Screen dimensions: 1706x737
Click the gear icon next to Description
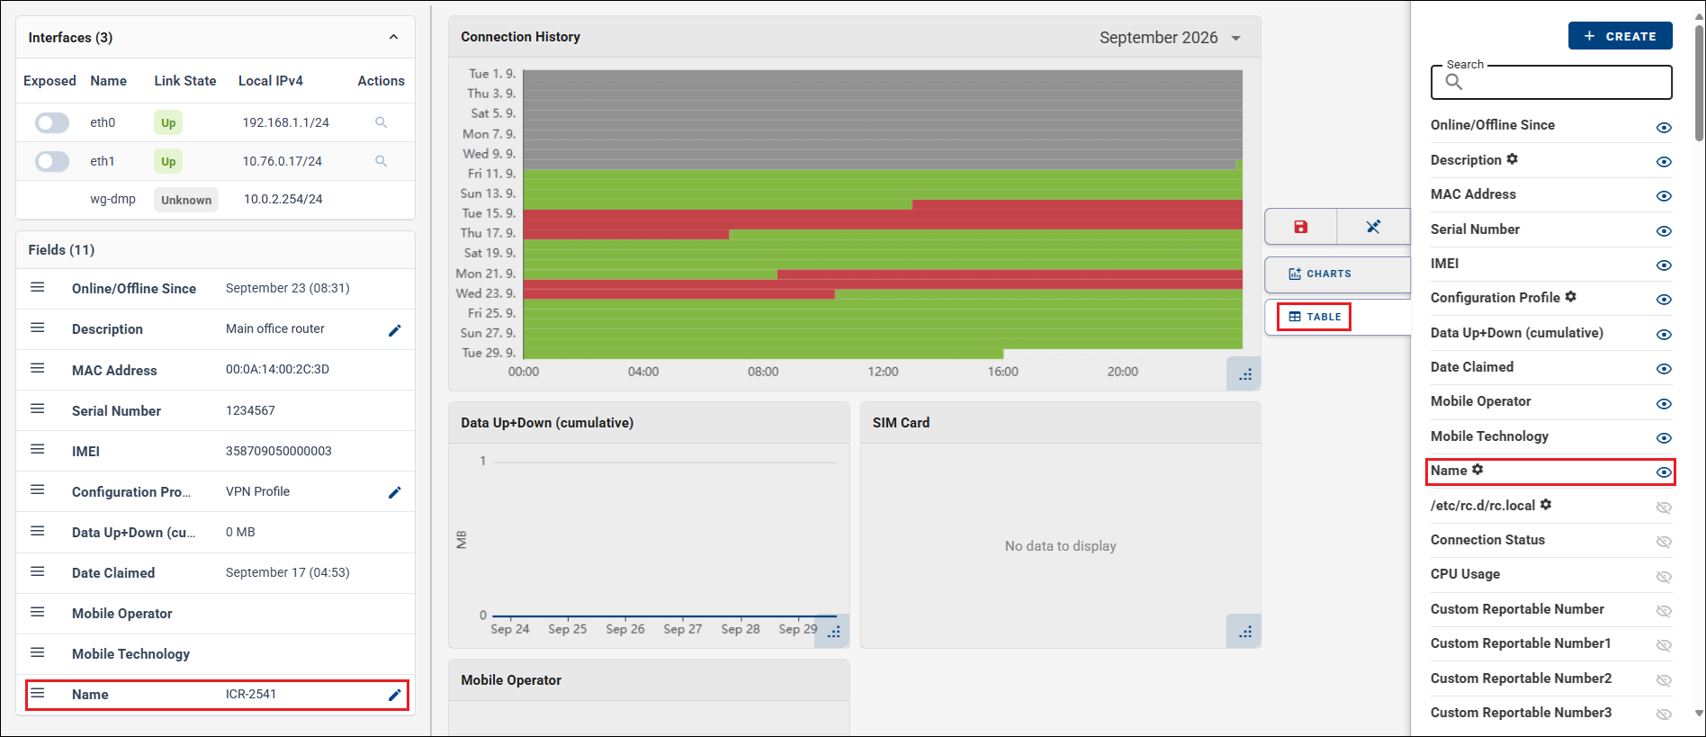pyautogui.click(x=1513, y=158)
